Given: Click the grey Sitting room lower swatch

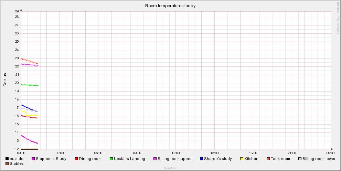Looking at the screenshot, I should (299, 159).
